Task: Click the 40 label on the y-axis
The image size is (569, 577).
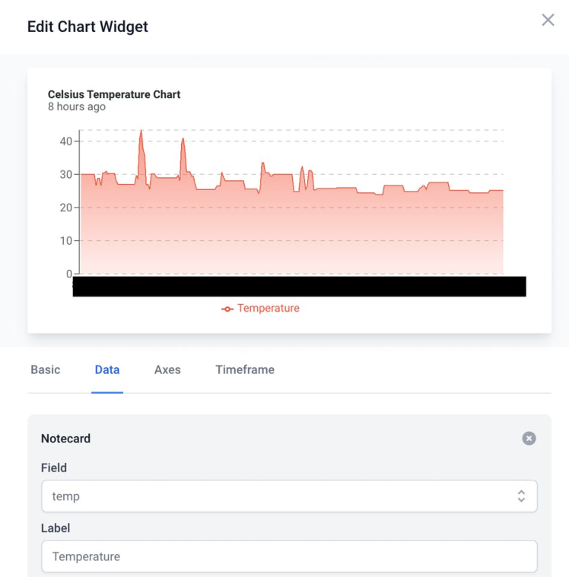Action: click(65, 141)
